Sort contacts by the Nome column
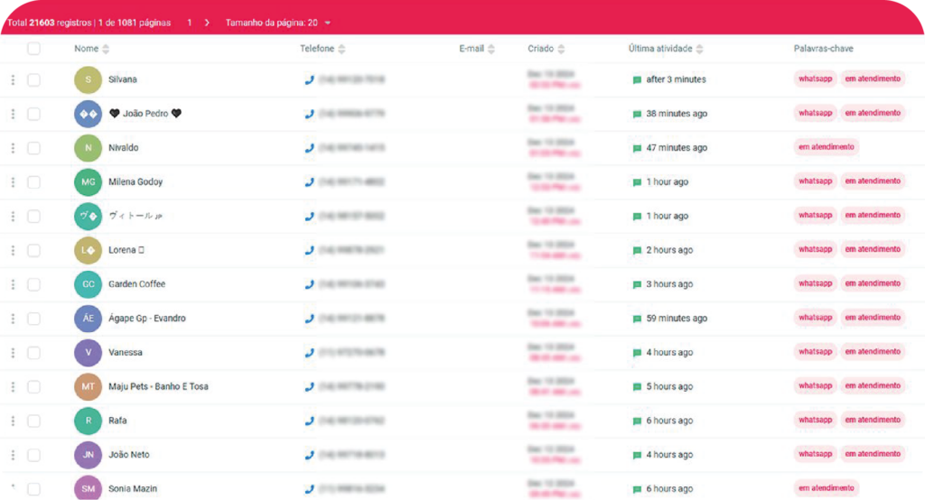Viewport: 925px width, 500px height. (92, 49)
